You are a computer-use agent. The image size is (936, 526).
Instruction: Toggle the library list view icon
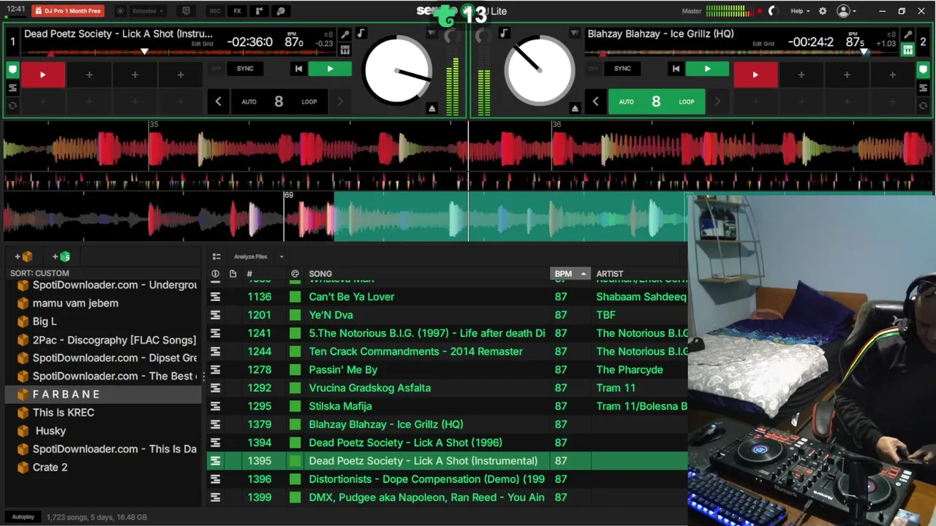point(216,256)
